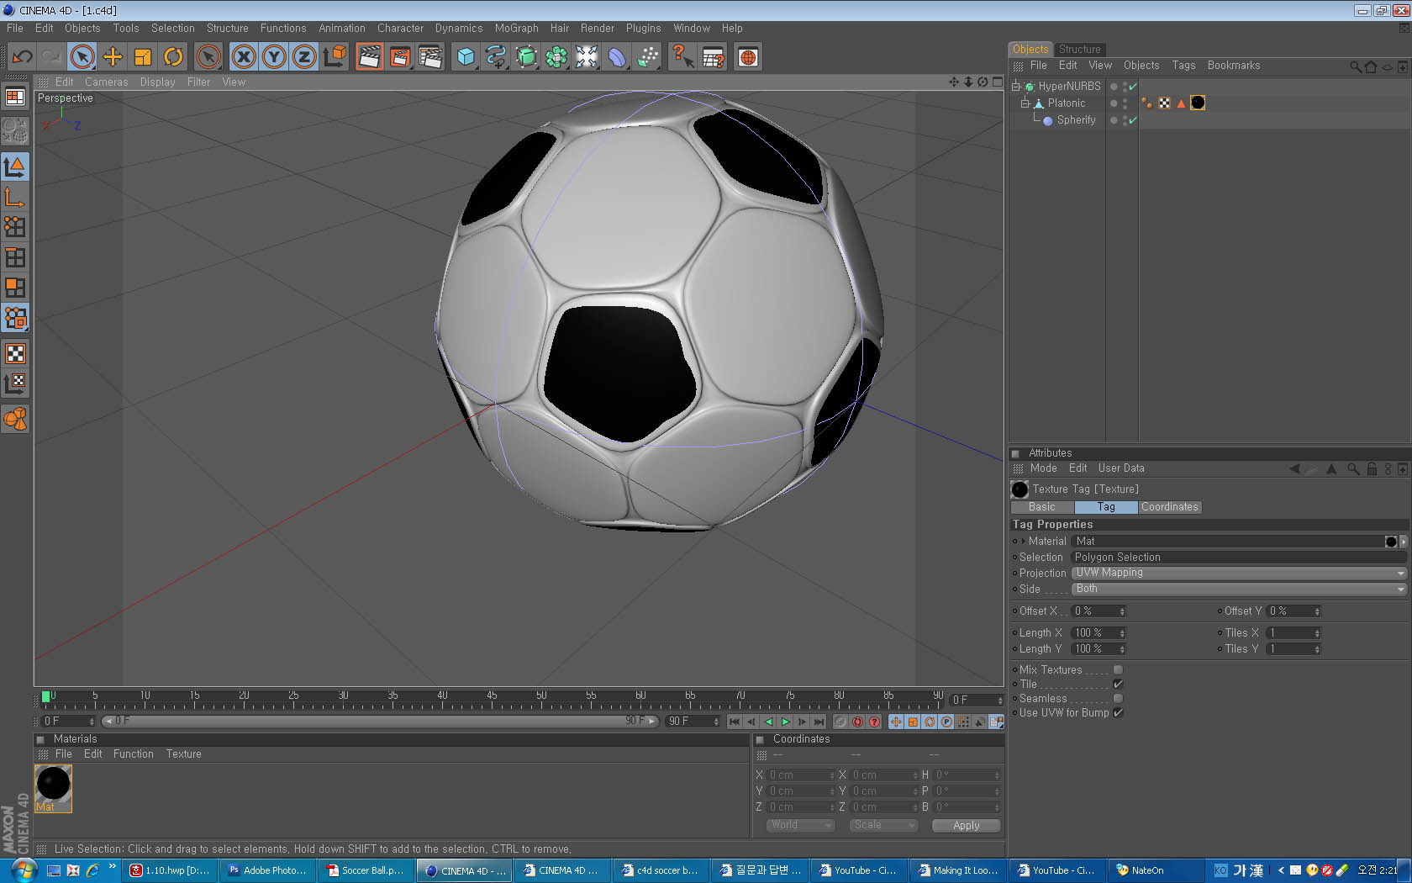Image resolution: width=1412 pixels, height=883 pixels.
Task: Open Render Settings icon
Action: 430,57
